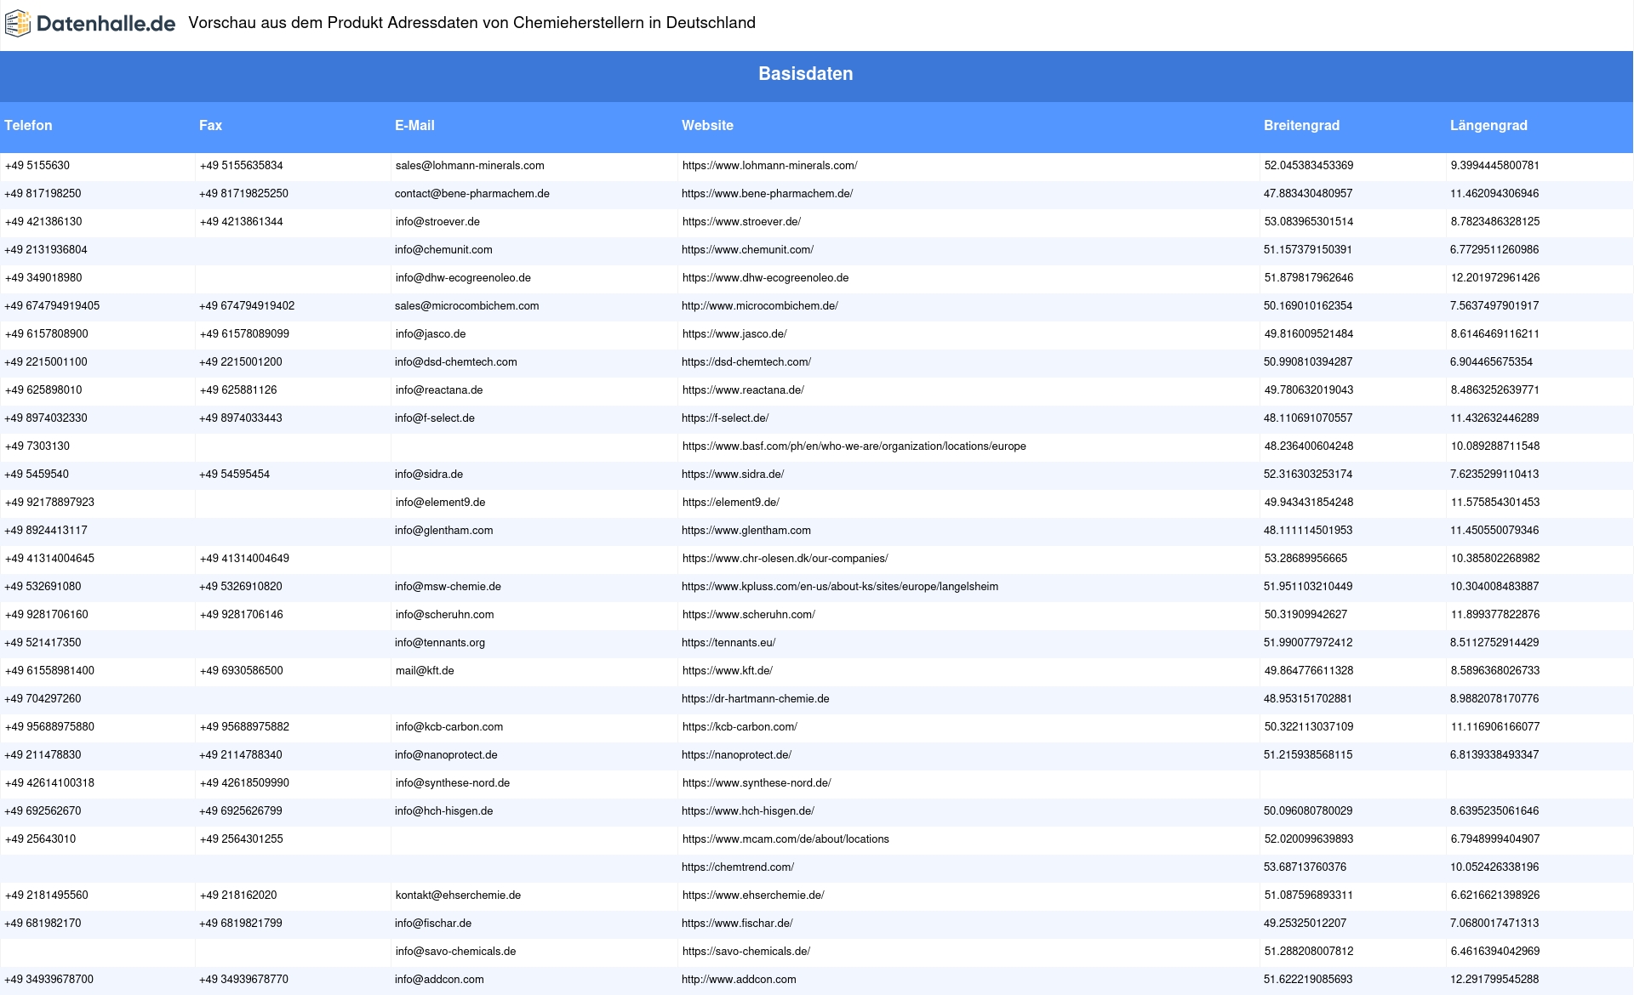This screenshot has width=1634, height=995.
Task: Click the Vorschau page title text
Action: [x=471, y=23]
